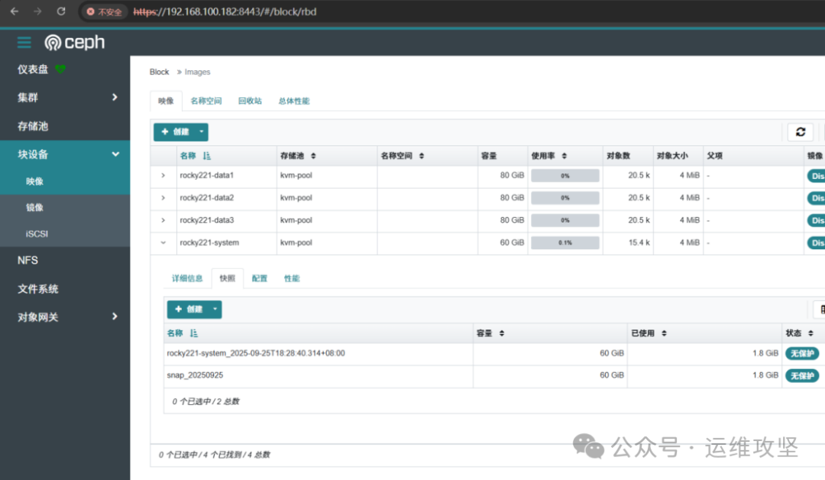
Task: Click the top 创建 button for images
Action: [174, 132]
